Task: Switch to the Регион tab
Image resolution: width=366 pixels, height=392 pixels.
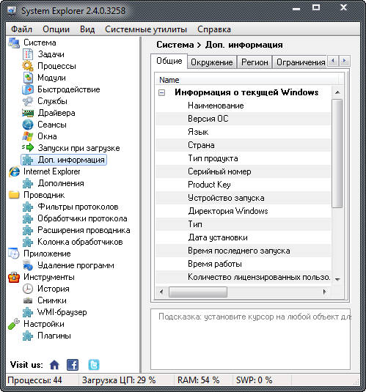Action: pos(255,62)
